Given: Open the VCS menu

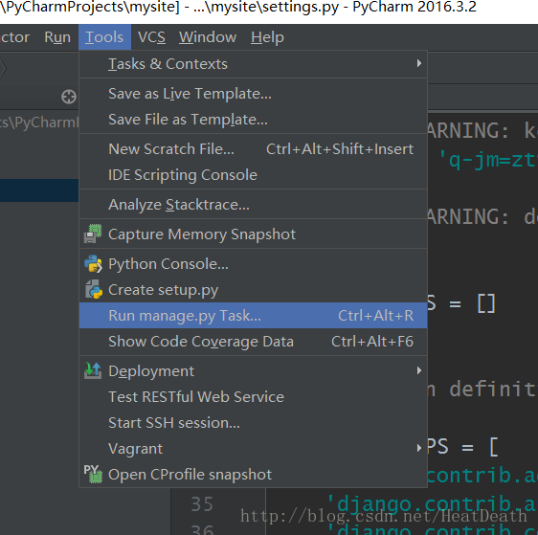Looking at the screenshot, I should 151,37.
